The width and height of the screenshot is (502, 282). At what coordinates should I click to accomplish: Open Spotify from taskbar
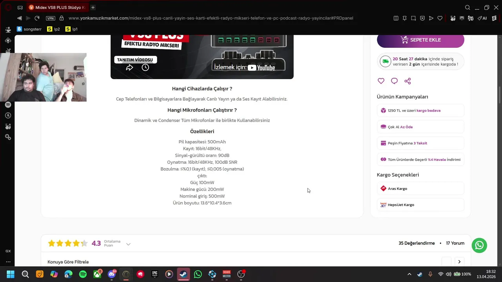83,274
